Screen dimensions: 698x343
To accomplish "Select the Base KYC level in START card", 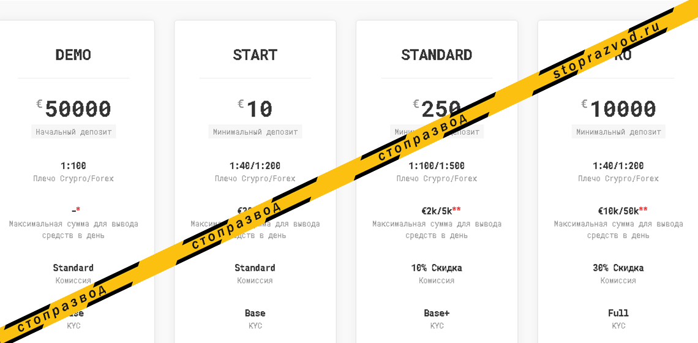I will click(x=255, y=313).
